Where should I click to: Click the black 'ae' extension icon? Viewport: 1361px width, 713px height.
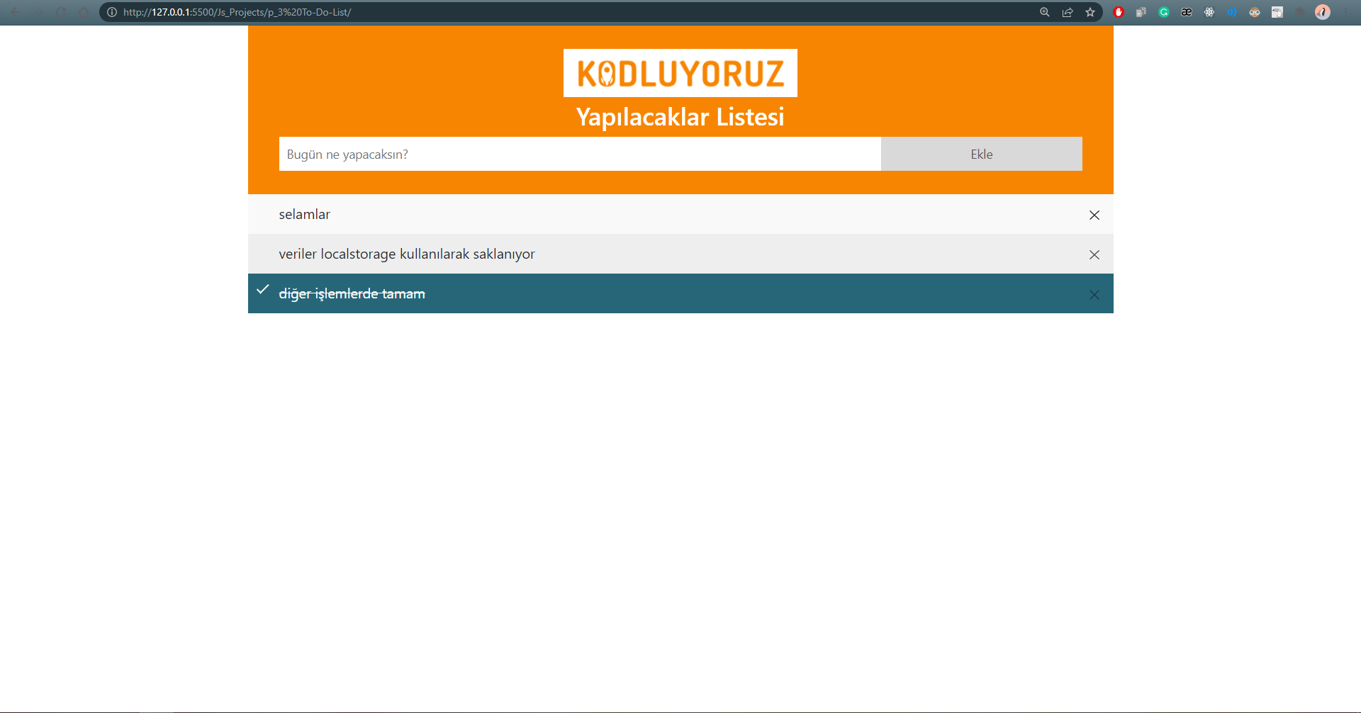(1186, 12)
